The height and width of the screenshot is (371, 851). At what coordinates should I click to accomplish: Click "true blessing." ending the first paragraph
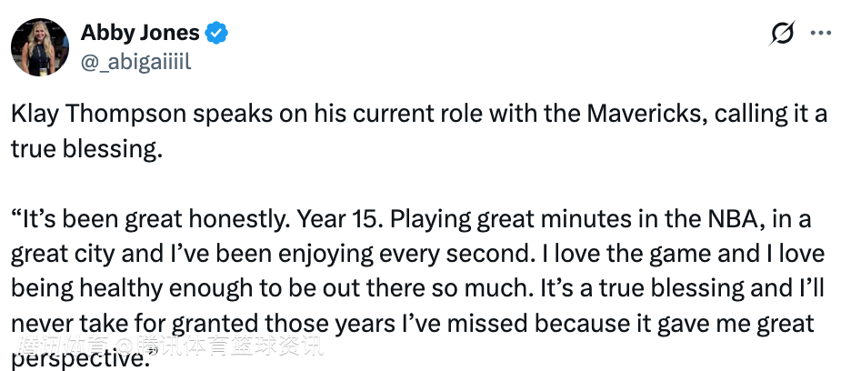[x=86, y=149]
